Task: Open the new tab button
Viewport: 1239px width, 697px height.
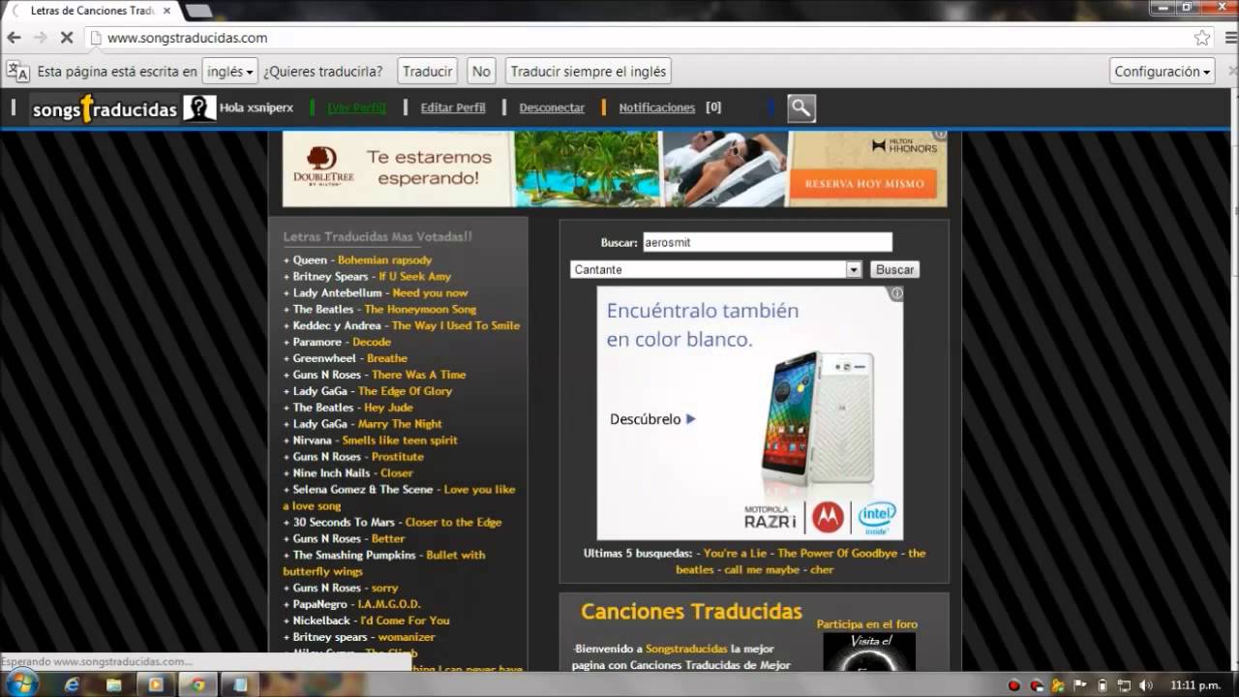Action: [x=198, y=10]
